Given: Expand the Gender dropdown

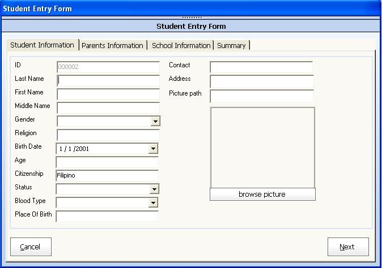Looking at the screenshot, I should pyautogui.click(x=155, y=121).
